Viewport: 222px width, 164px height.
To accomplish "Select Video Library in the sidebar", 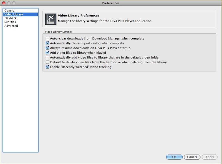I will (14, 14).
